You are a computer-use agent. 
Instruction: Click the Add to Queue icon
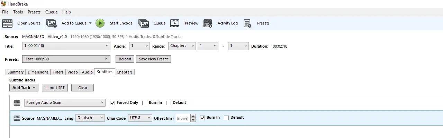[52, 23]
